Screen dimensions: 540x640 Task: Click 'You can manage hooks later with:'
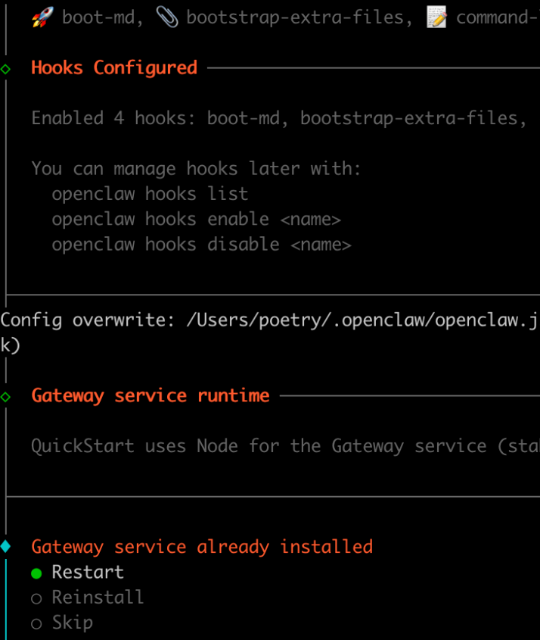point(197,169)
